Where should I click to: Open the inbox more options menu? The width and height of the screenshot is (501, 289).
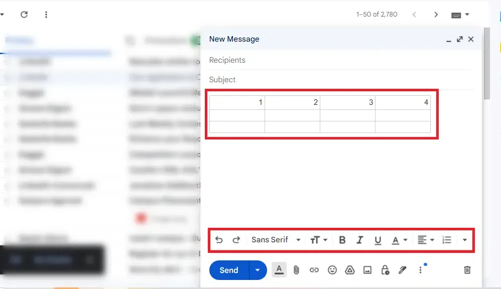point(46,15)
